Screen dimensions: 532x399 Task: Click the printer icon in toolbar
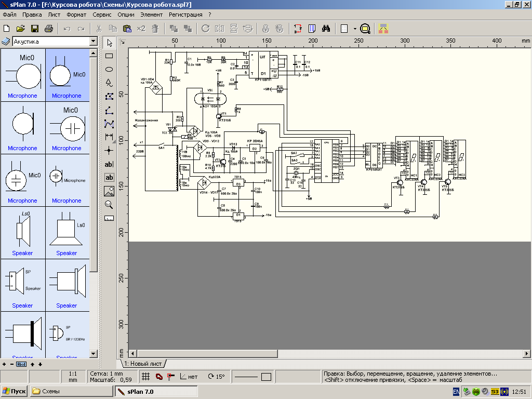(48, 29)
